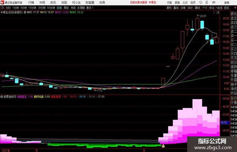Click the 统计 statistics button
The height and width of the screenshot is (152, 237).
190,8
